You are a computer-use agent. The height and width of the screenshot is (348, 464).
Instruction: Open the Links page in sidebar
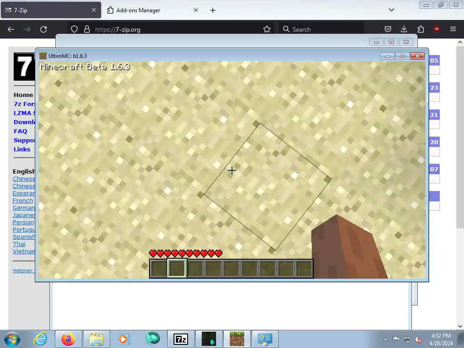[x=22, y=149]
